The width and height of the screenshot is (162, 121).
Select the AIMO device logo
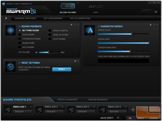click(96, 7)
